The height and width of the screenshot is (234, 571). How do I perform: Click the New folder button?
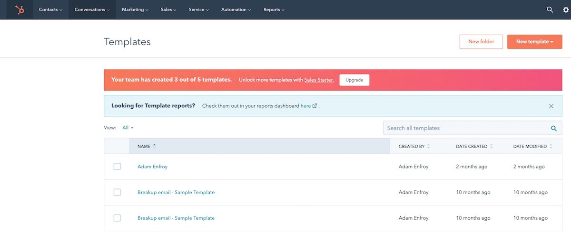click(x=481, y=42)
